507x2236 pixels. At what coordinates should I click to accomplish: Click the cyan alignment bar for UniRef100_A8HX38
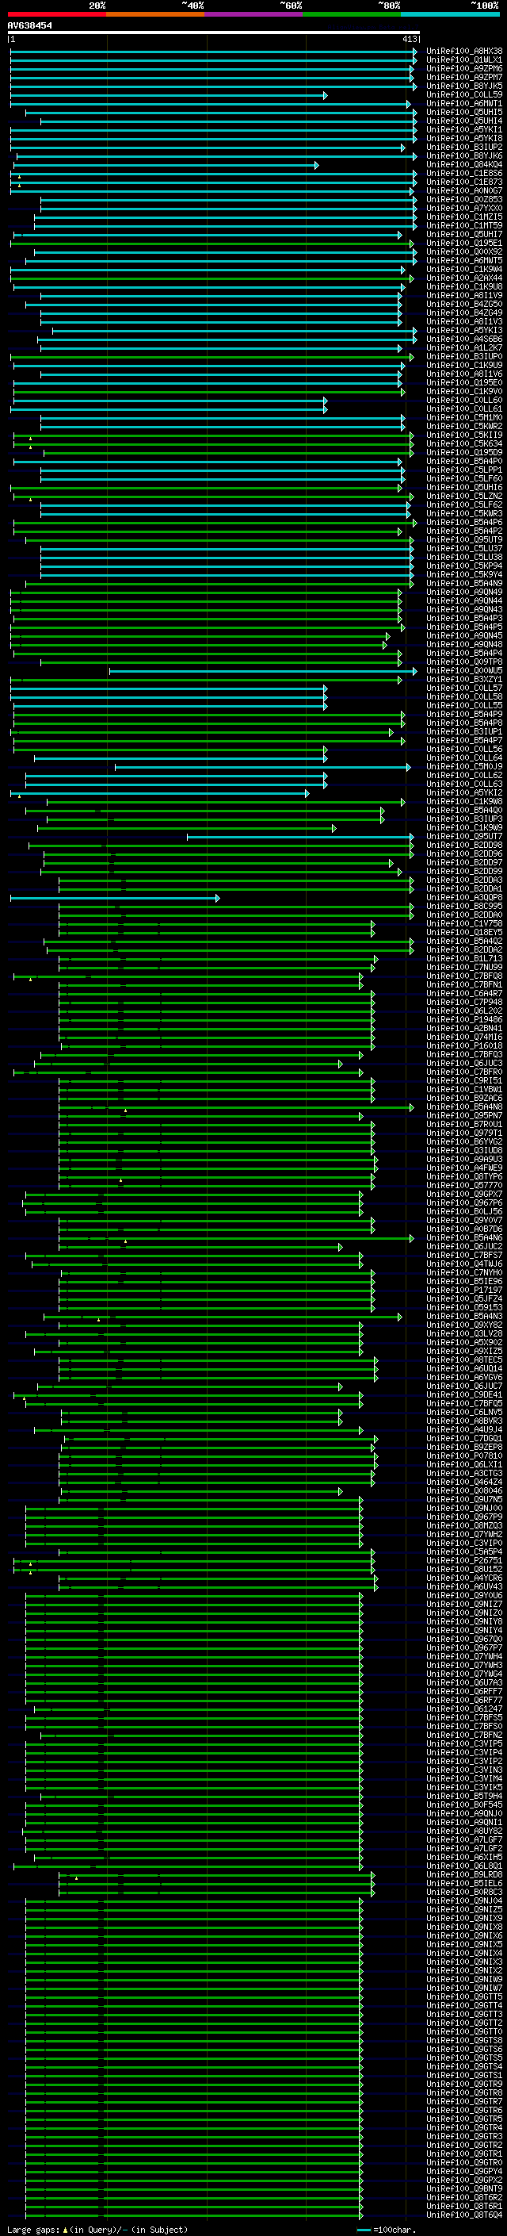point(213,52)
